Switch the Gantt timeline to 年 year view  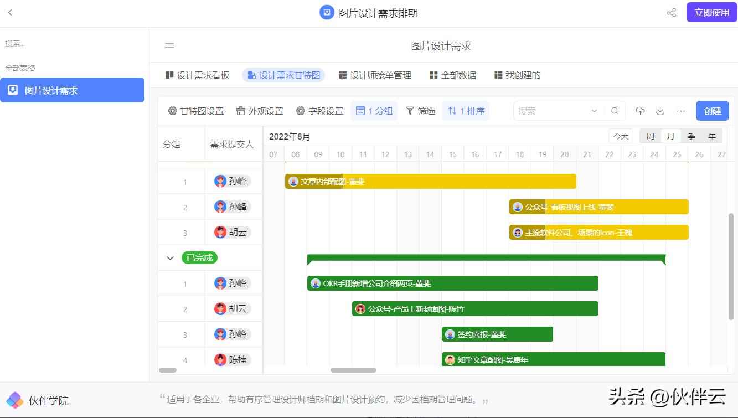(x=712, y=136)
